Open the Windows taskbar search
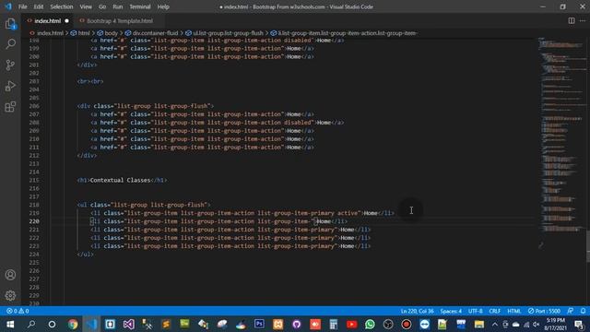This screenshot has width=590, height=332. 31,324
